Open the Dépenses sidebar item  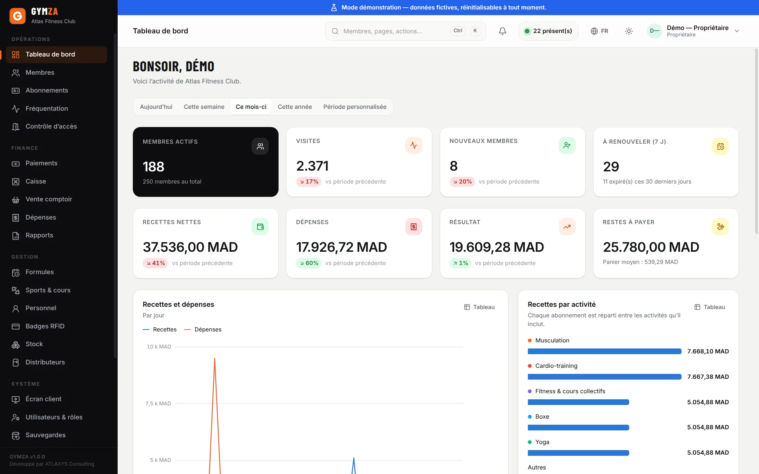(x=56, y=217)
